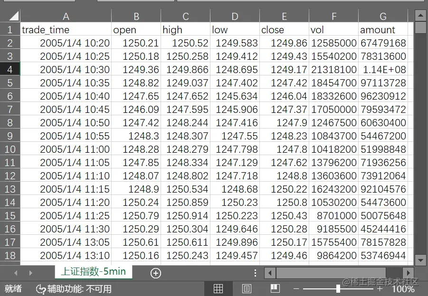
Task: Click cell 2005/1/4 10:30
Action: (66, 70)
